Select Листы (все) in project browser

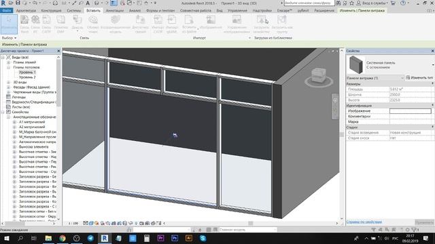pos(21,107)
